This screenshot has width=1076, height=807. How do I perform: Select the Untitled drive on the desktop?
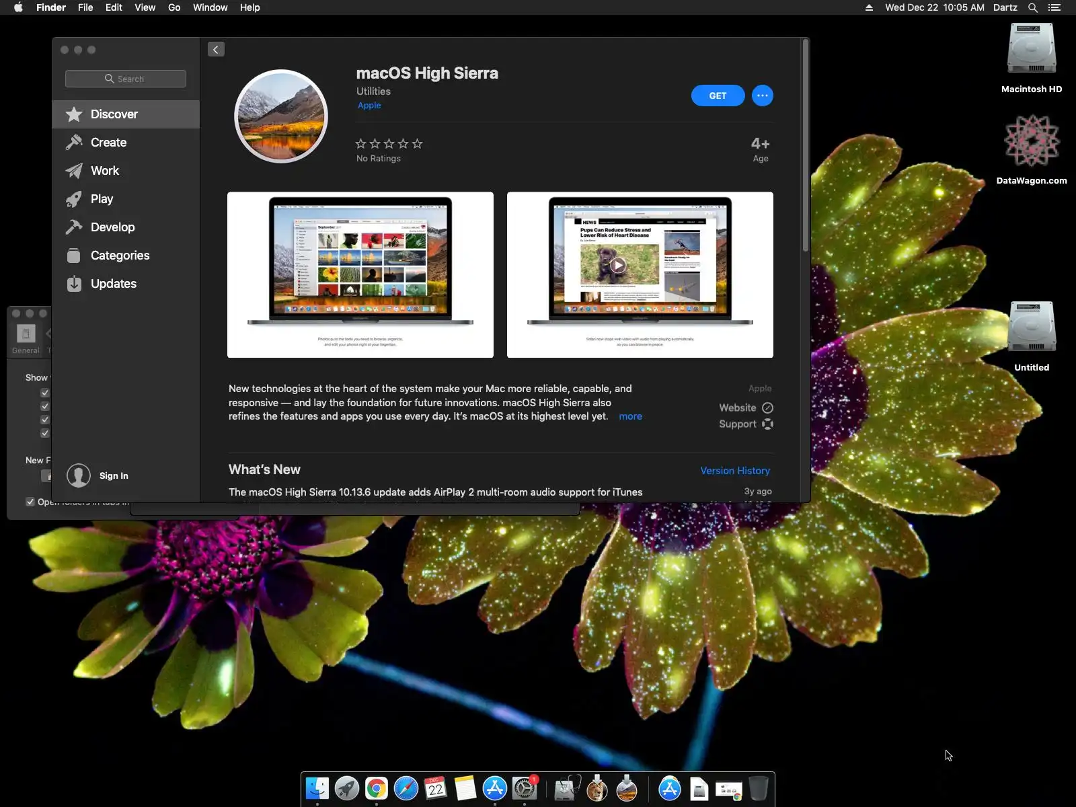click(x=1032, y=327)
